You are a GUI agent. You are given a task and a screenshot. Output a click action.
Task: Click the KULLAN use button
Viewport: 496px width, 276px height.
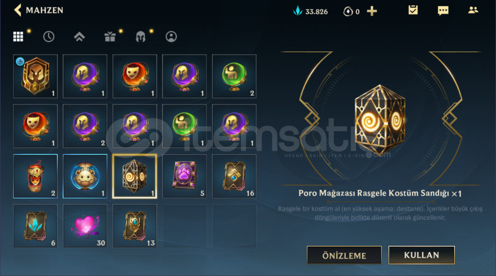(x=422, y=255)
